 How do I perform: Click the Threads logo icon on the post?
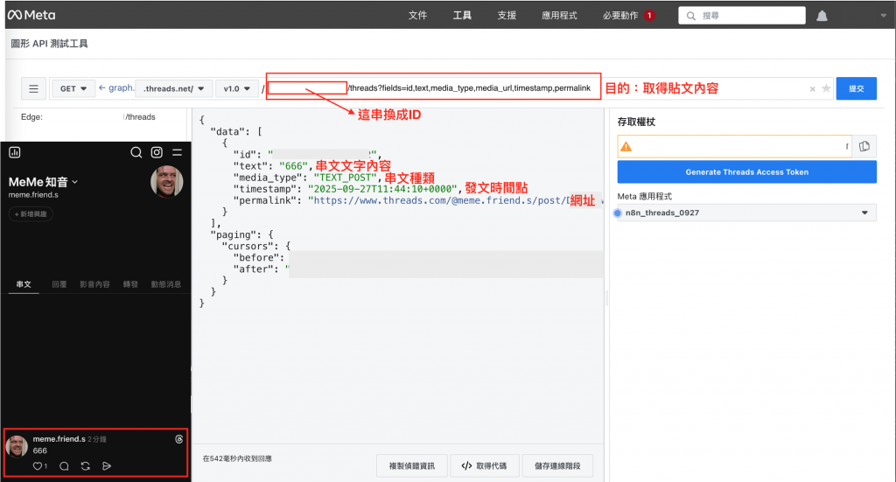pos(178,439)
